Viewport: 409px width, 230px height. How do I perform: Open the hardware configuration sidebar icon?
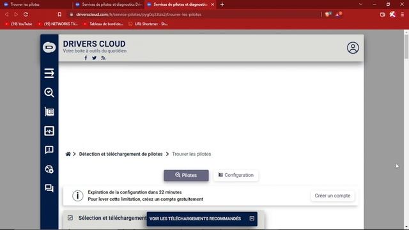(x=49, y=112)
